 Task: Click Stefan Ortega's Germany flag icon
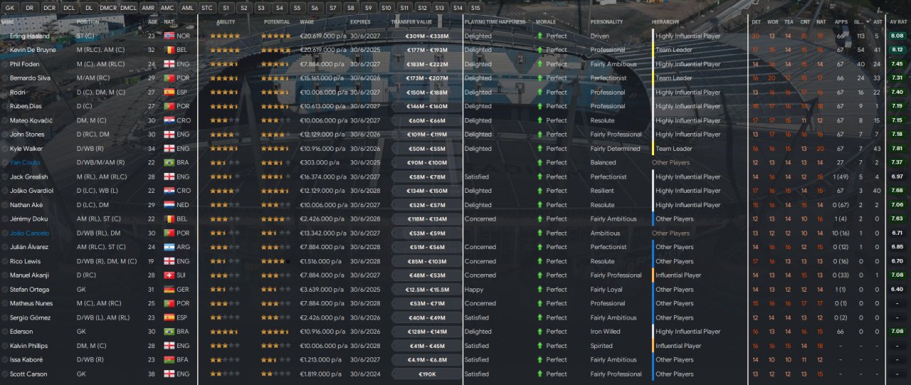169,290
